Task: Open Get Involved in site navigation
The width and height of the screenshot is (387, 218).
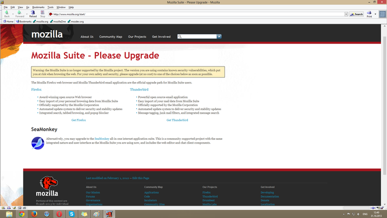Action: point(161,37)
